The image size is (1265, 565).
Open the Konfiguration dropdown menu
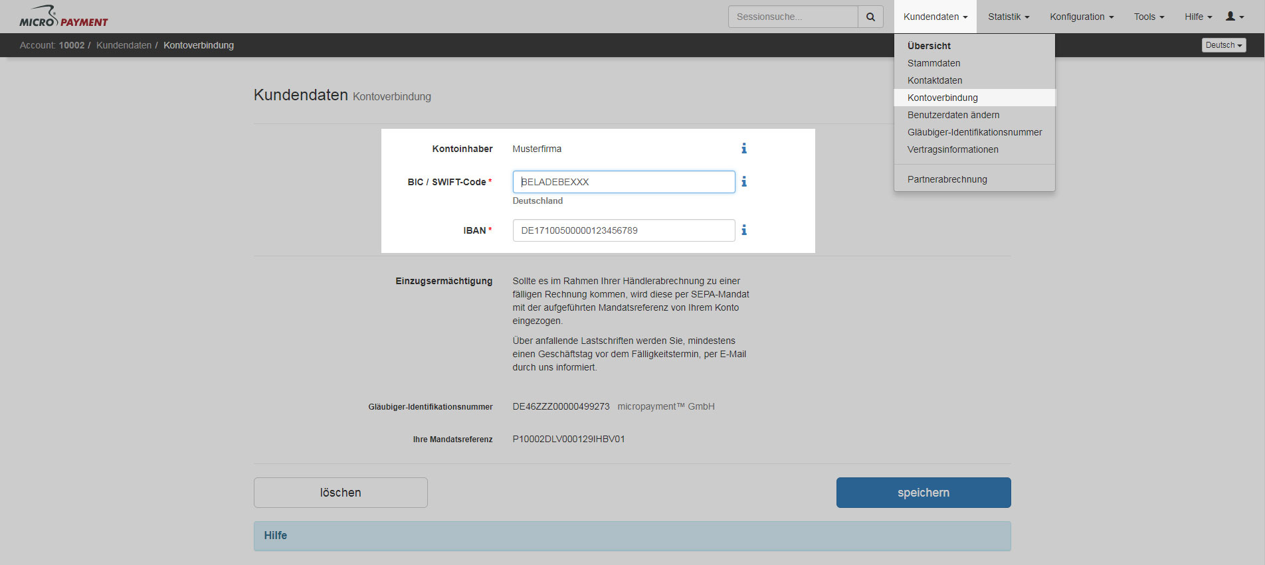[x=1081, y=17]
